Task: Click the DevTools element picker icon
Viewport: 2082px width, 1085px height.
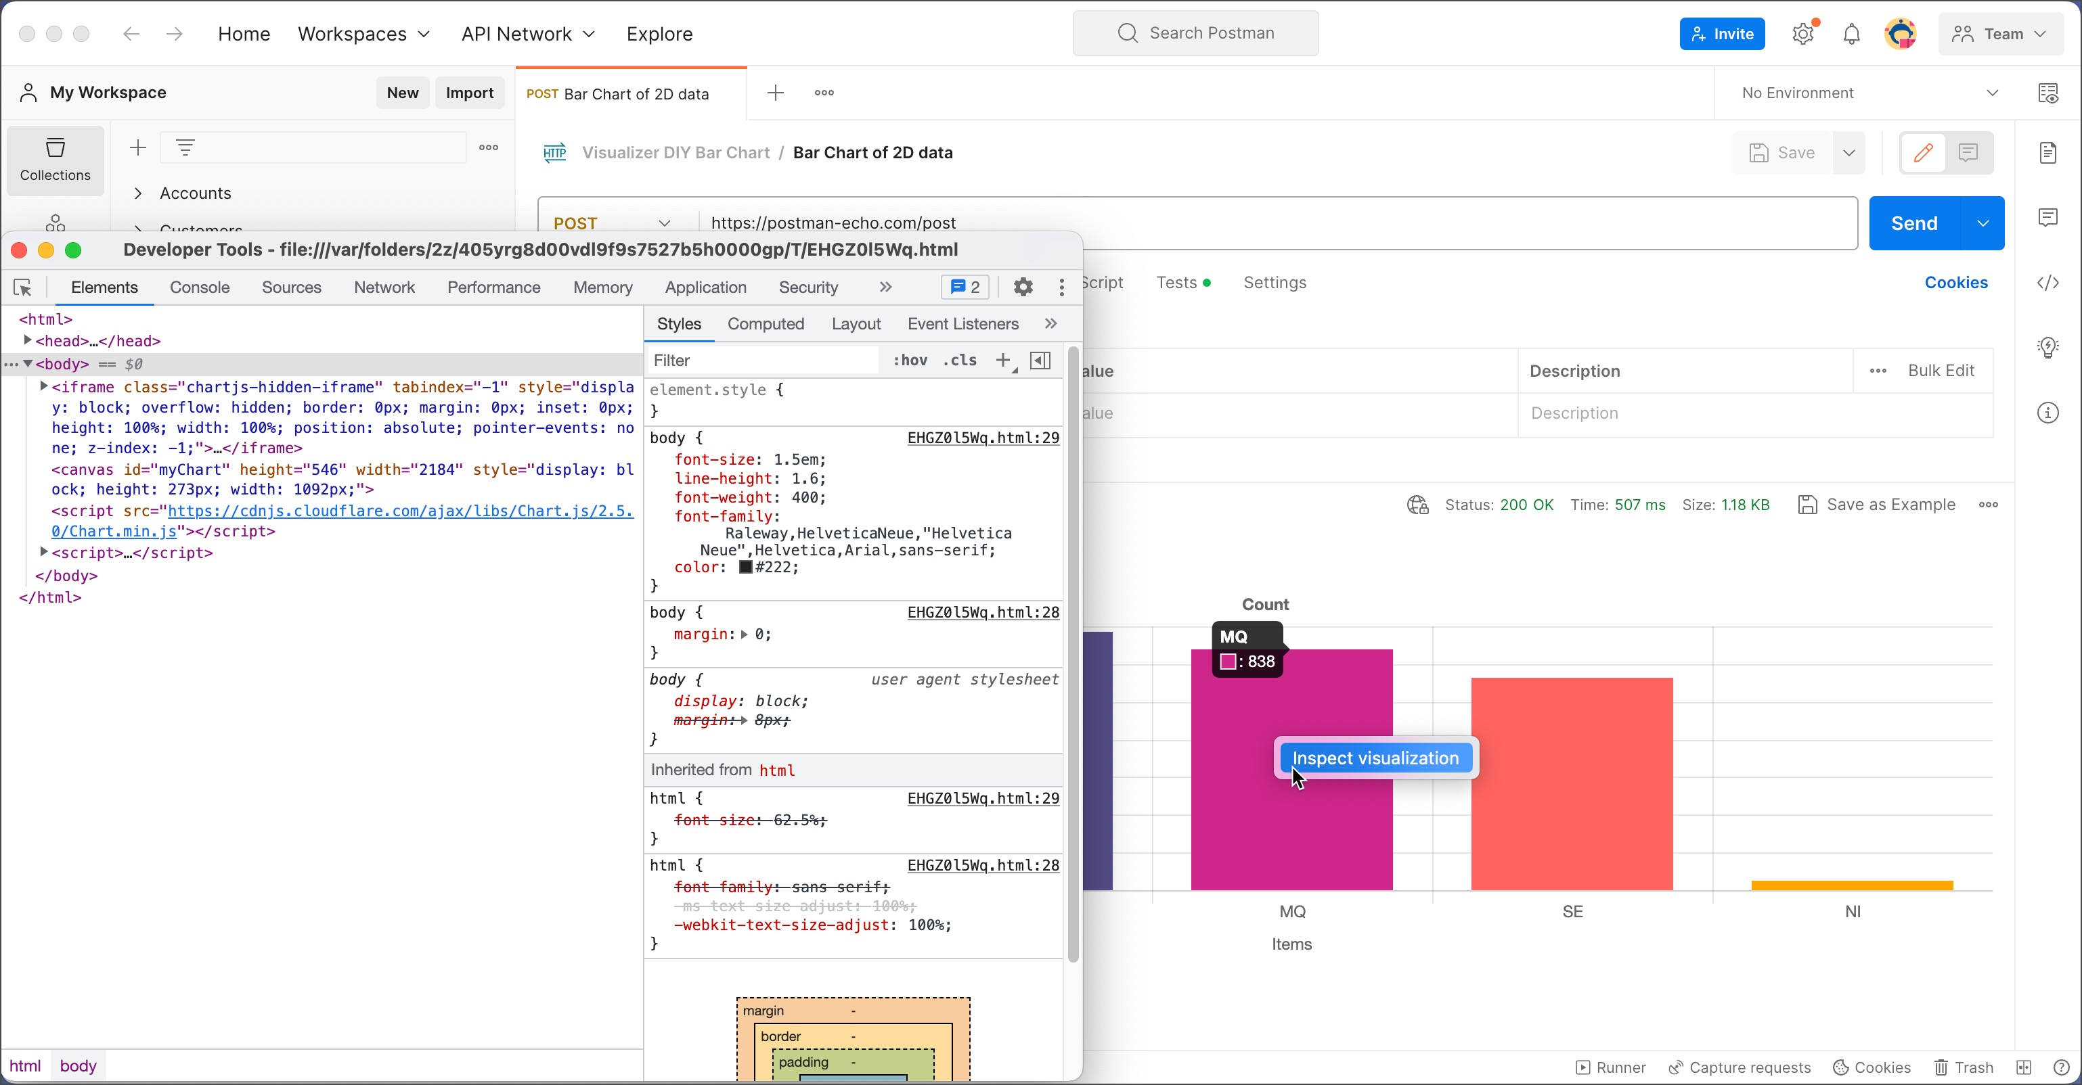Action: pos(22,287)
